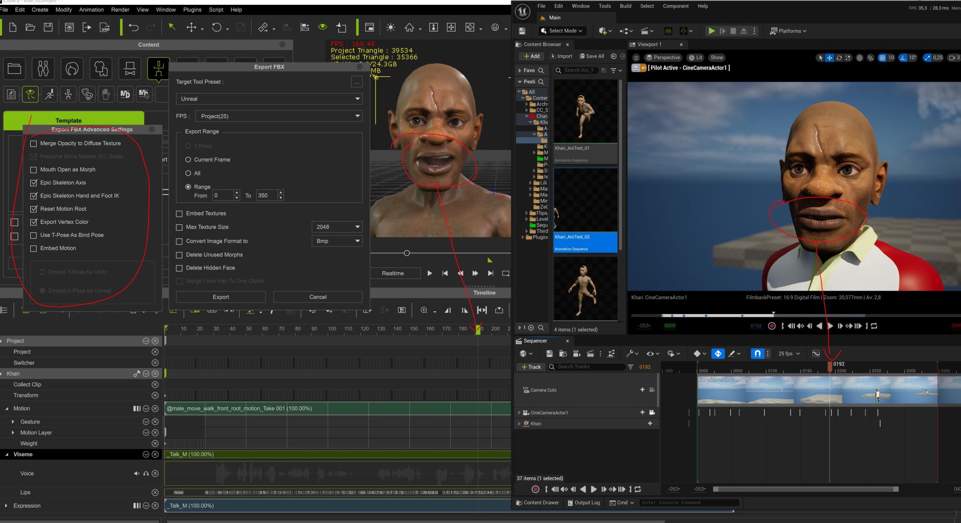
Task: Click the New Project icon in iClone toolbar
Action: coord(13,27)
